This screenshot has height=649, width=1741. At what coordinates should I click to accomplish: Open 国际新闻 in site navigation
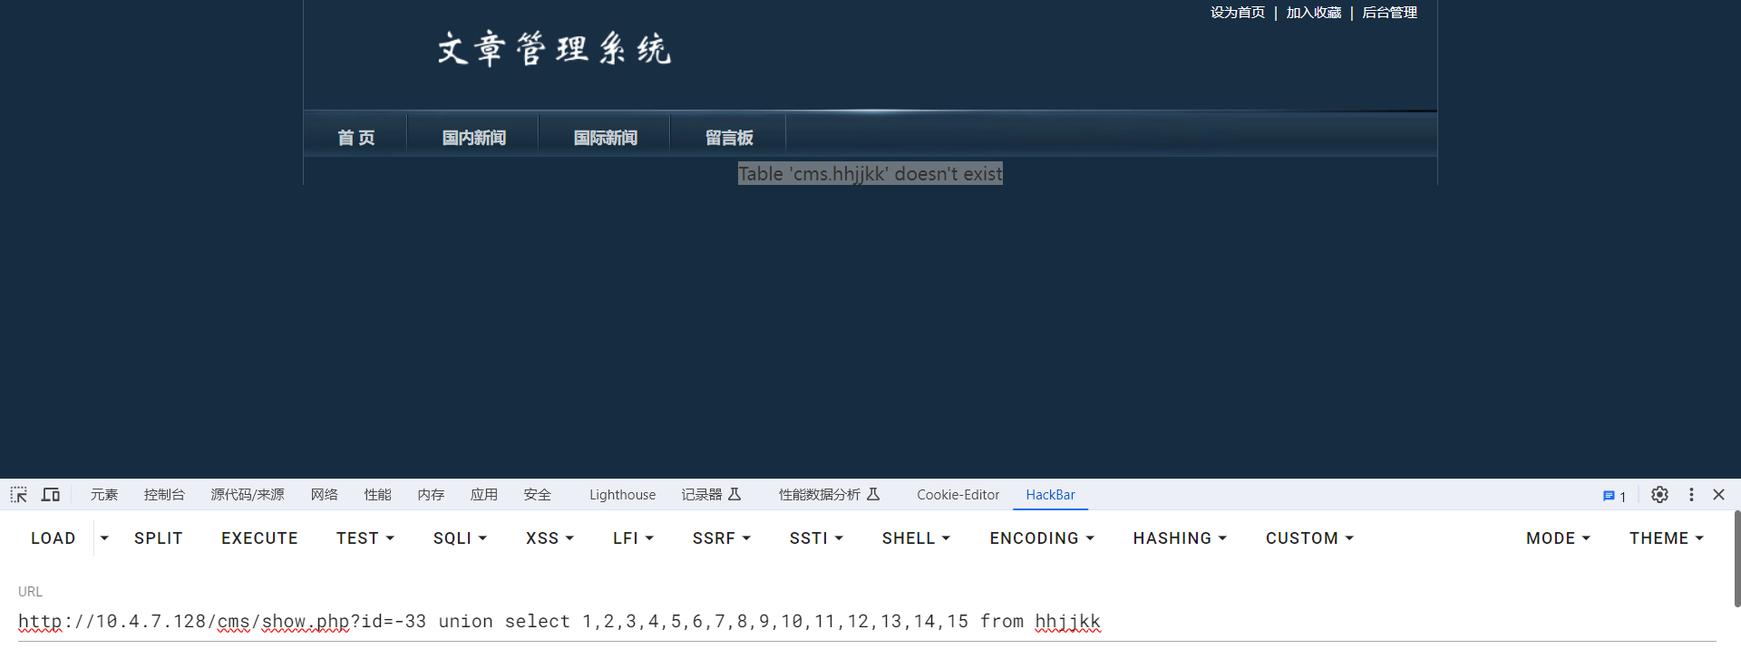click(x=605, y=138)
